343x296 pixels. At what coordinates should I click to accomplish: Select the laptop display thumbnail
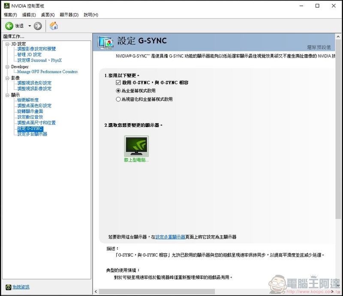pos(136,146)
